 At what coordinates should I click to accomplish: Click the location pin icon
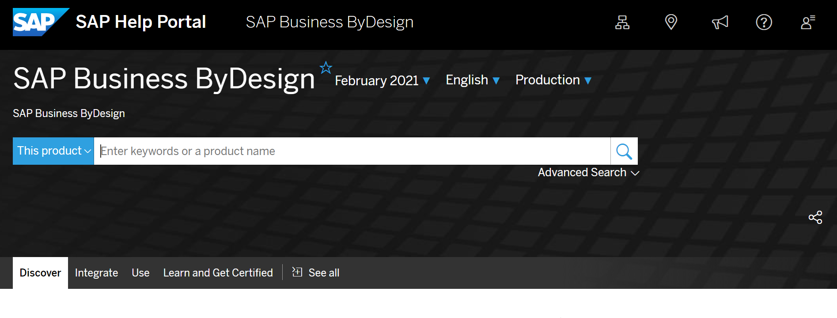coord(671,22)
